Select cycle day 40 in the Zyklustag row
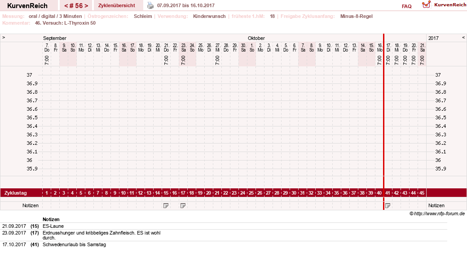467x261 pixels. pos(379,193)
